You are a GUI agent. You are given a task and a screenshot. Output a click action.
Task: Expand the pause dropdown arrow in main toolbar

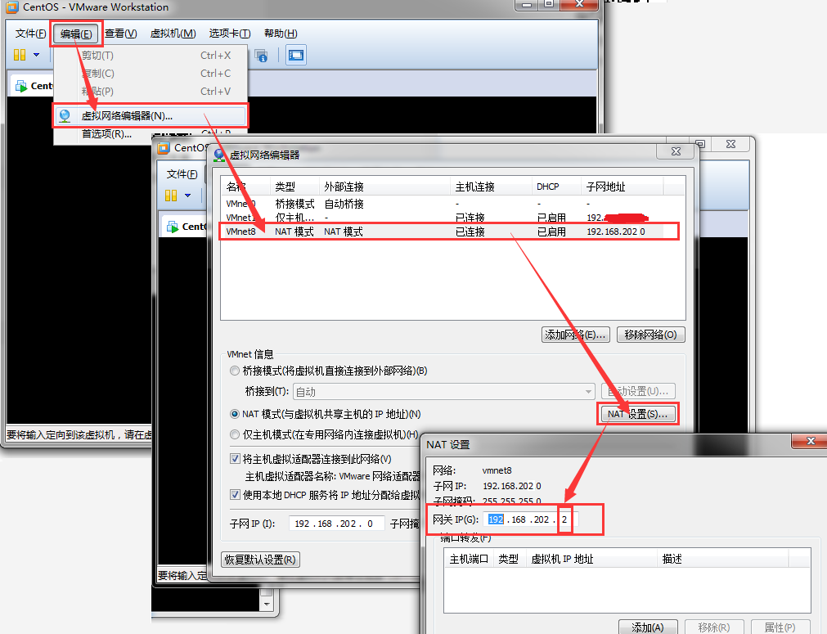pyautogui.click(x=36, y=55)
